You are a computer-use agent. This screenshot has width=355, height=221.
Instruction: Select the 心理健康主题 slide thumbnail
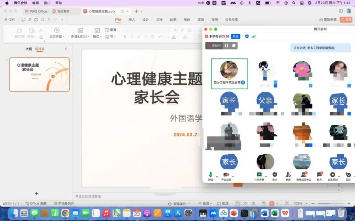click(x=39, y=74)
